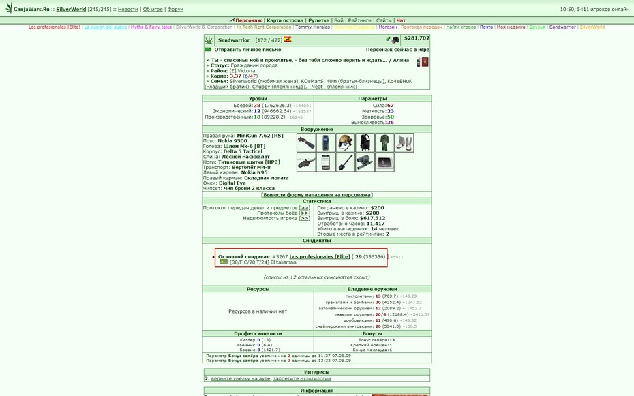Open the folding shovel thumbnail
The height and width of the screenshot is (396, 634).
(346, 162)
